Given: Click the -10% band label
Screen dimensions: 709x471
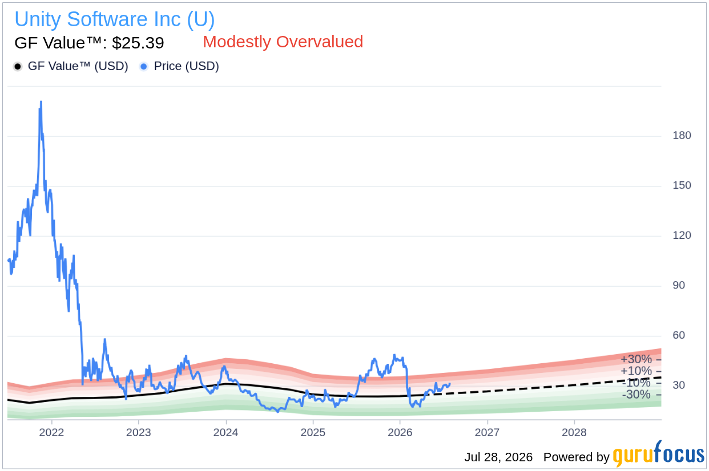Looking at the screenshot, I should tap(637, 383).
